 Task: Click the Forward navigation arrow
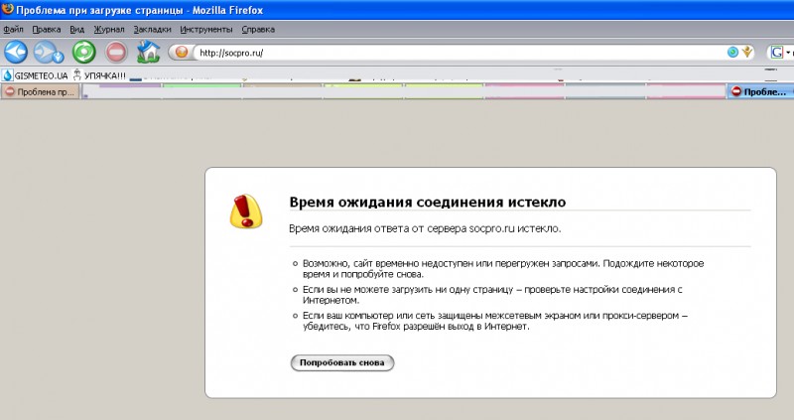(x=48, y=53)
